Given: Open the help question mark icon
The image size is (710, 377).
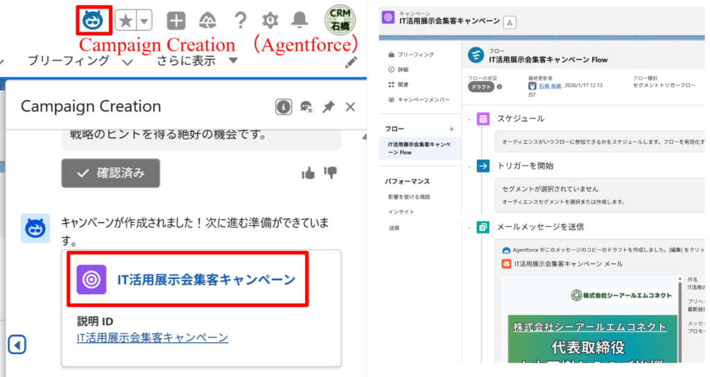Looking at the screenshot, I should (x=241, y=21).
